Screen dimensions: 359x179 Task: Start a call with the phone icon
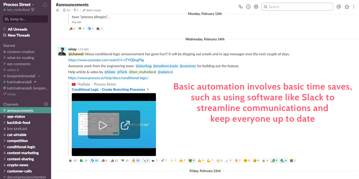241,7
